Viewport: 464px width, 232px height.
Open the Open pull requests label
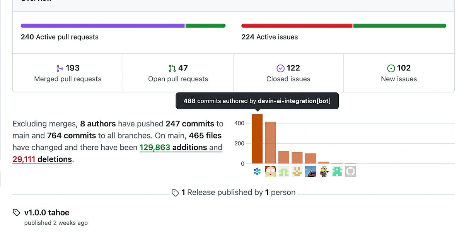point(178,79)
